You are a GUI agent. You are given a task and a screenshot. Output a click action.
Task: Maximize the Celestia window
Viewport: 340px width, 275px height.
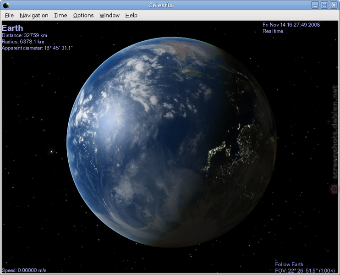click(324, 5)
